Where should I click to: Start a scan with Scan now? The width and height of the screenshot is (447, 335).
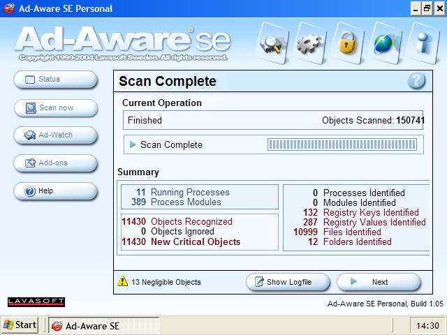(56, 107)
